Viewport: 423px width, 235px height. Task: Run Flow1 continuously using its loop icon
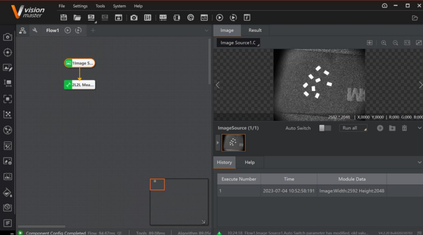point(78,30)
